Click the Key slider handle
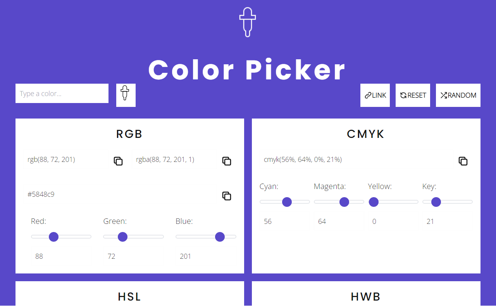496x306 pixels. pos(436,202)
